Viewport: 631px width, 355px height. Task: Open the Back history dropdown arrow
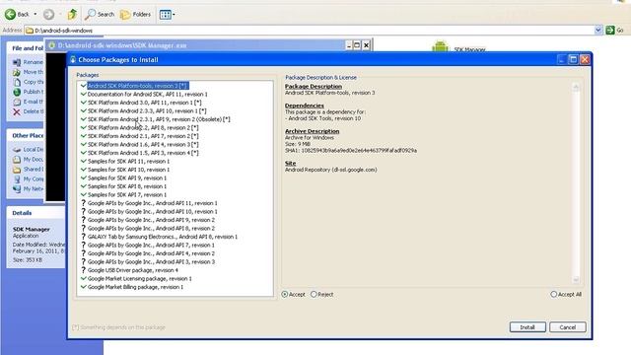pos(35,15)
